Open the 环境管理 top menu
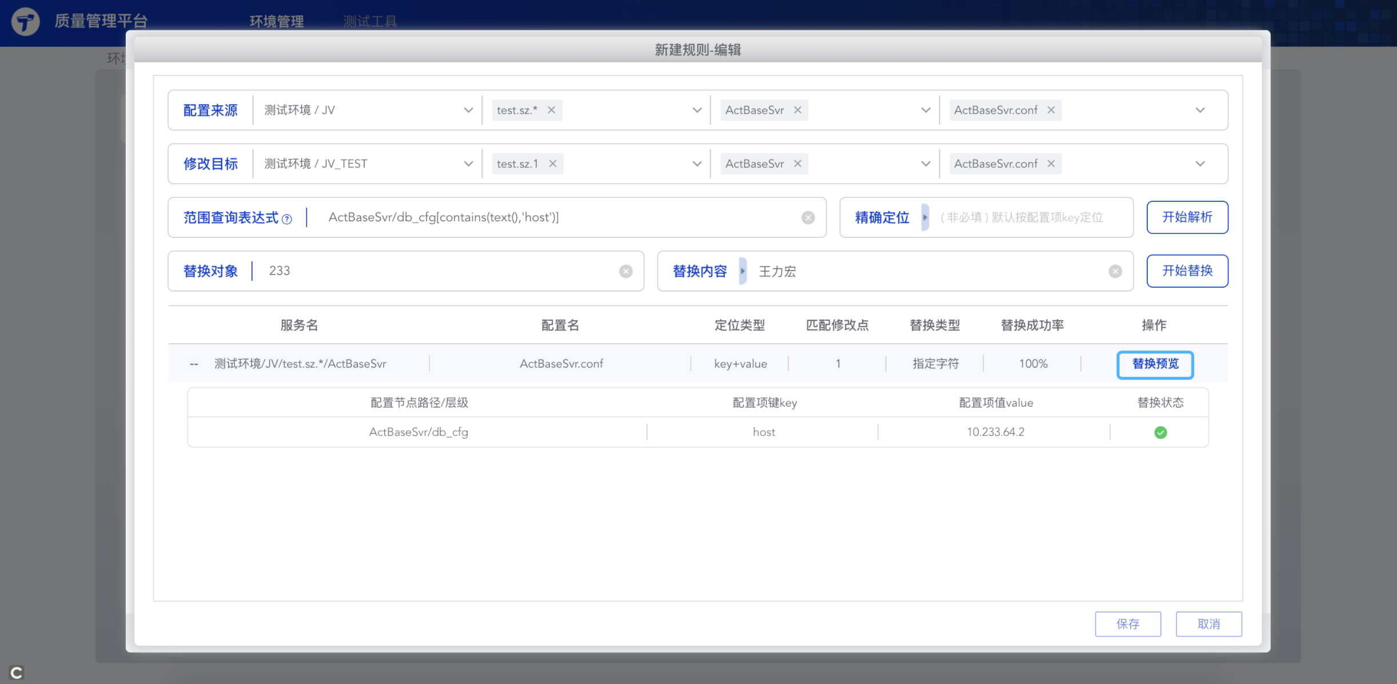1397x684 pixels. pos(277,22)
